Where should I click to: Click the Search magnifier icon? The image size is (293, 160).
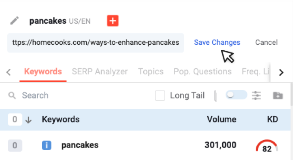[x=12, y=95]
